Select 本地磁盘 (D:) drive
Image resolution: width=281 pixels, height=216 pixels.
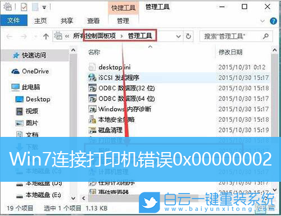(x=44, y=183)
